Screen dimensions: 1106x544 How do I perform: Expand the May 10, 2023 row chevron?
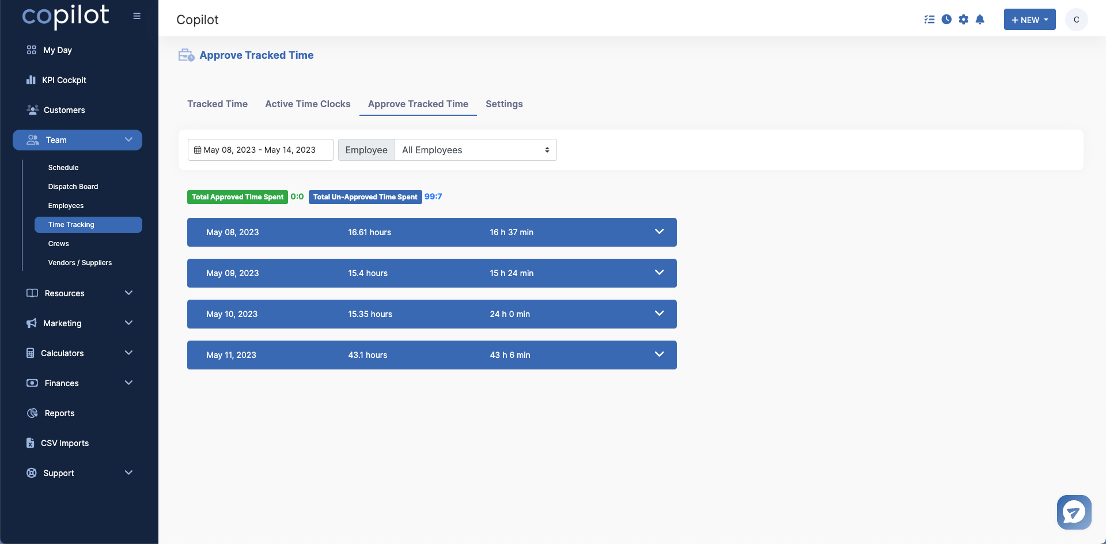660,313
